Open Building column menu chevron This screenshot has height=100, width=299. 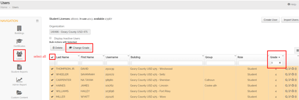[203, 56]
